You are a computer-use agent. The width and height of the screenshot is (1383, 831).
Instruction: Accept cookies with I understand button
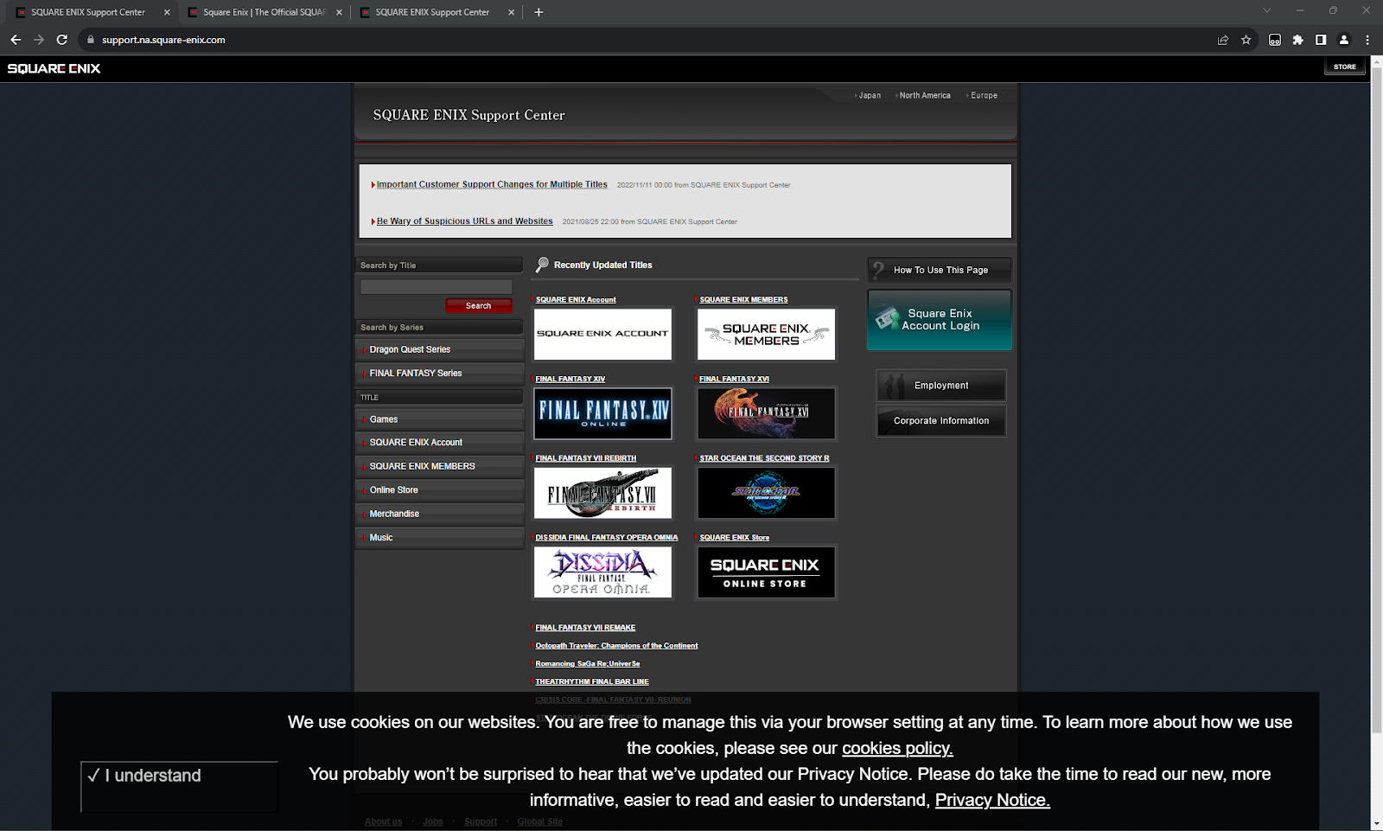[179, 787]
